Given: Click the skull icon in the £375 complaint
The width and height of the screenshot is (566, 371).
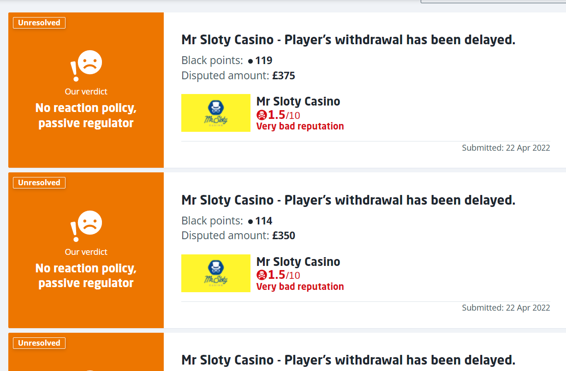Looking at the screenshot, I should 262,115.
